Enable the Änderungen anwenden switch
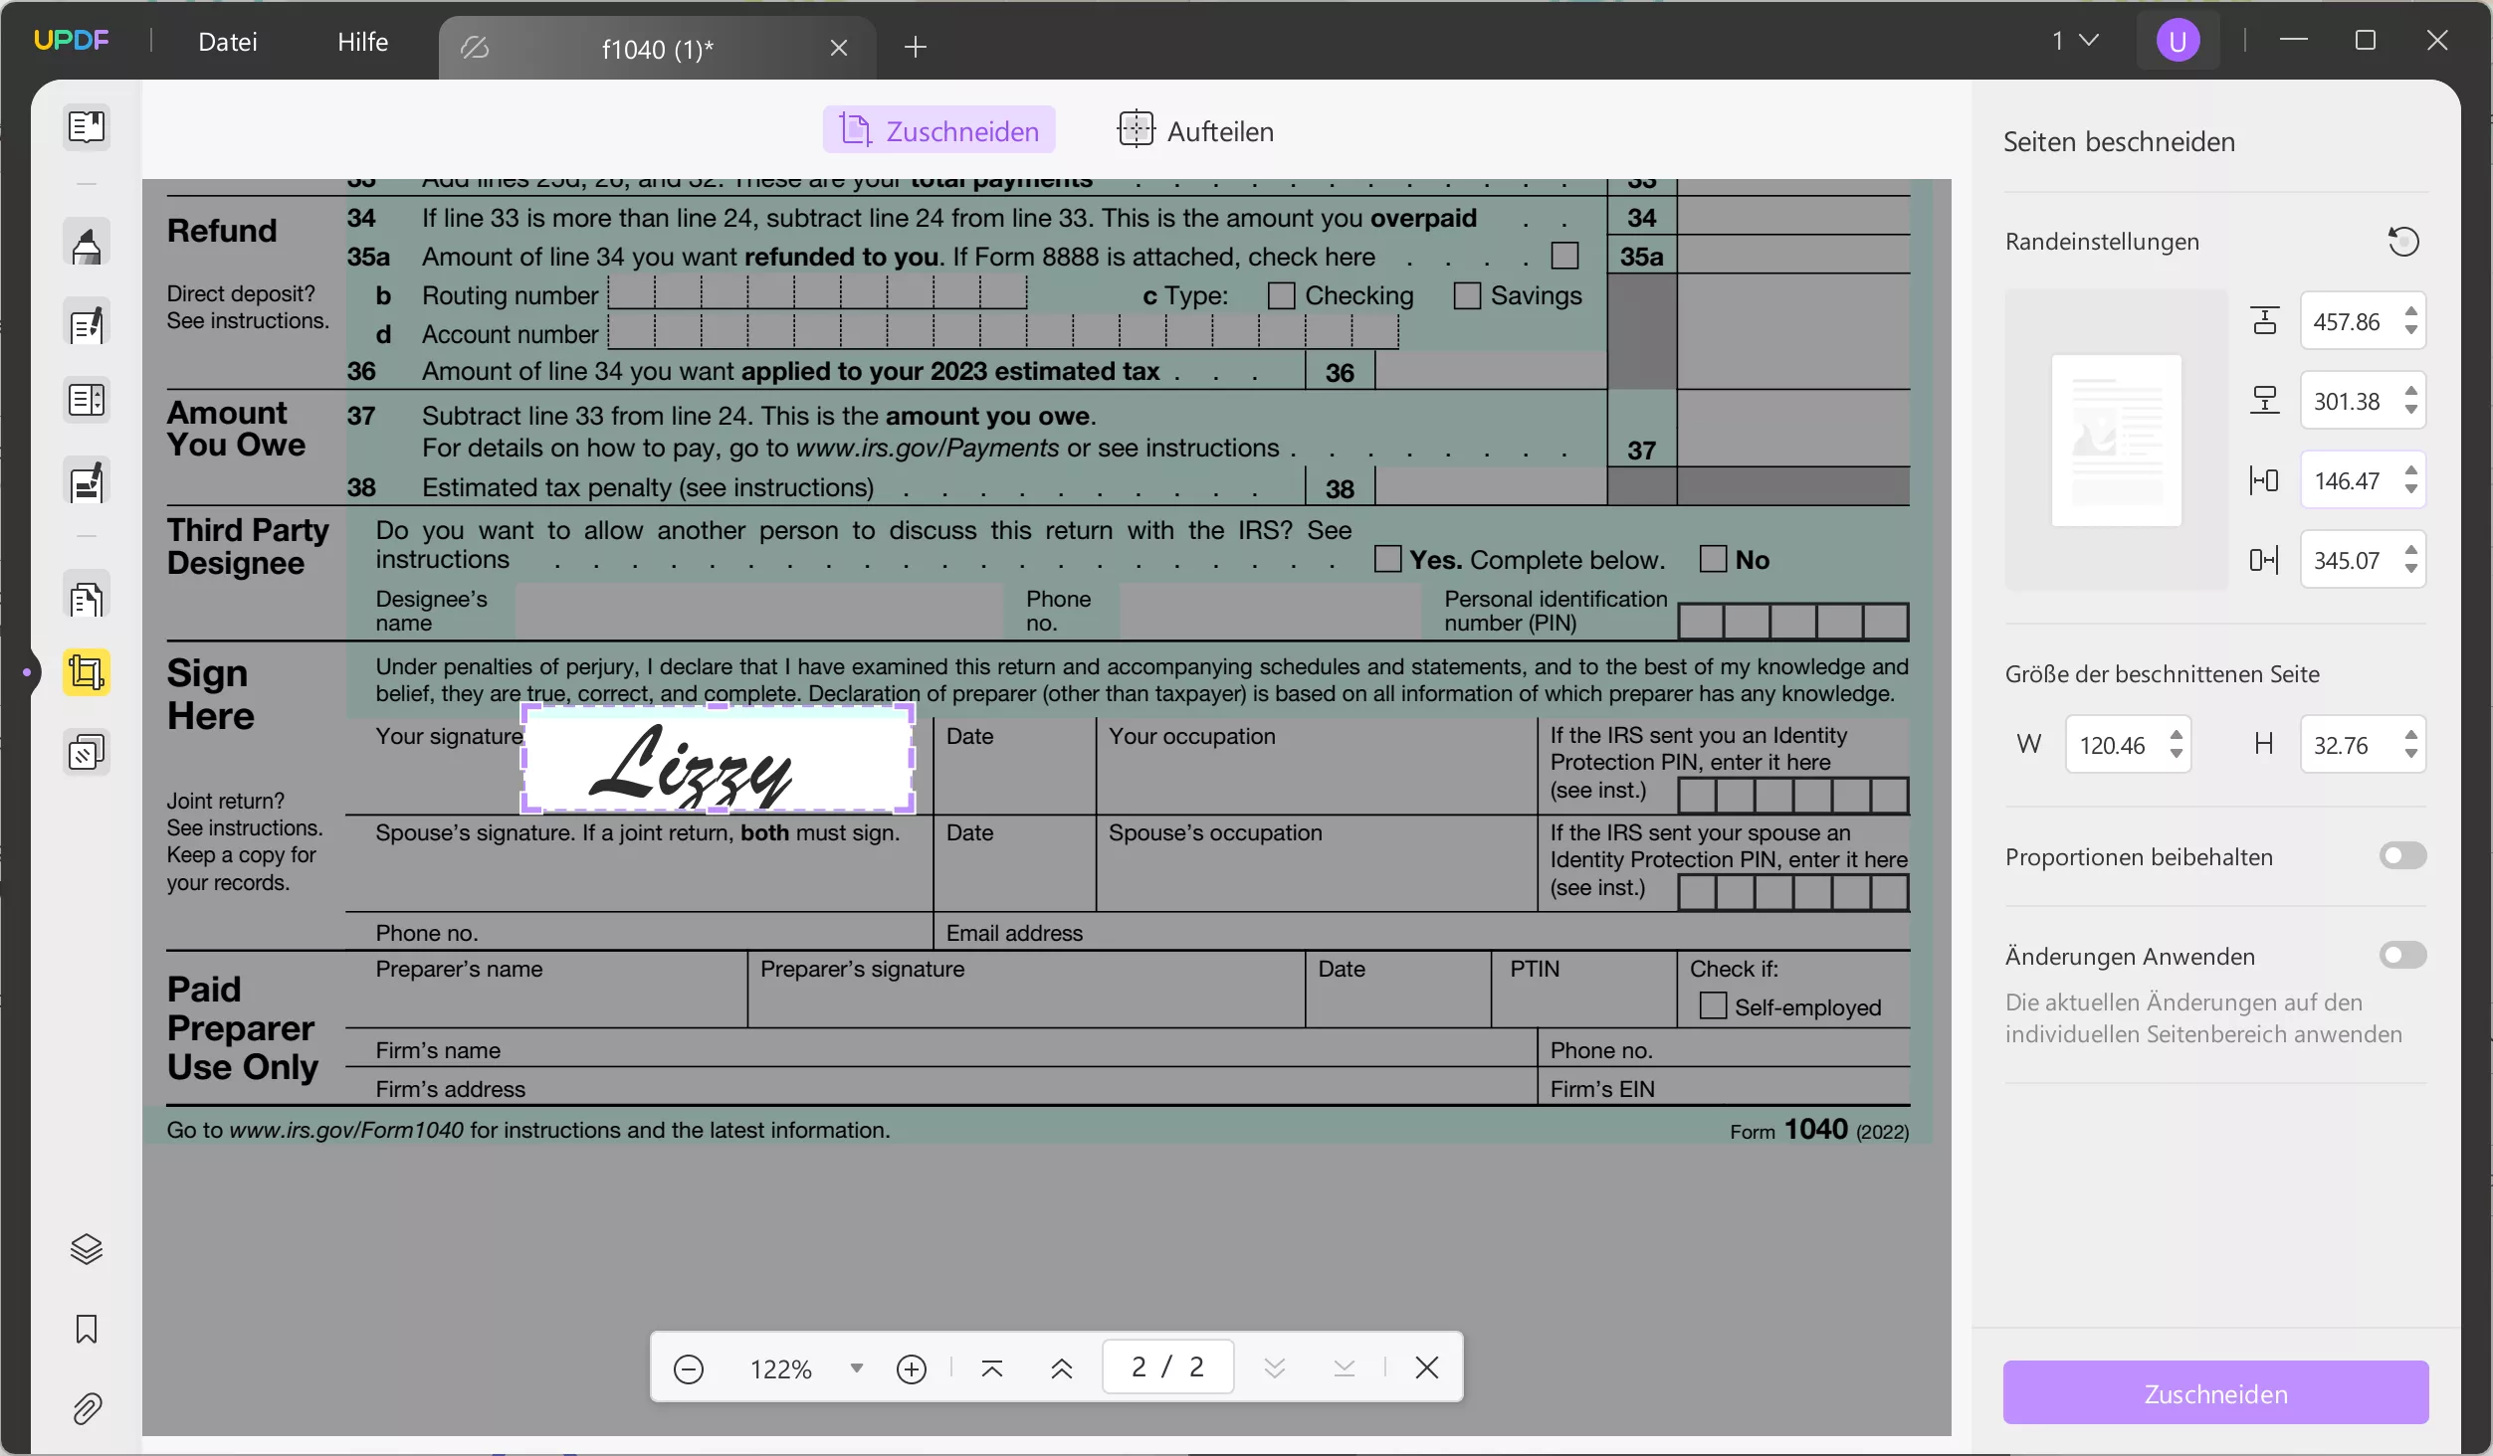 coord(2402,955)
